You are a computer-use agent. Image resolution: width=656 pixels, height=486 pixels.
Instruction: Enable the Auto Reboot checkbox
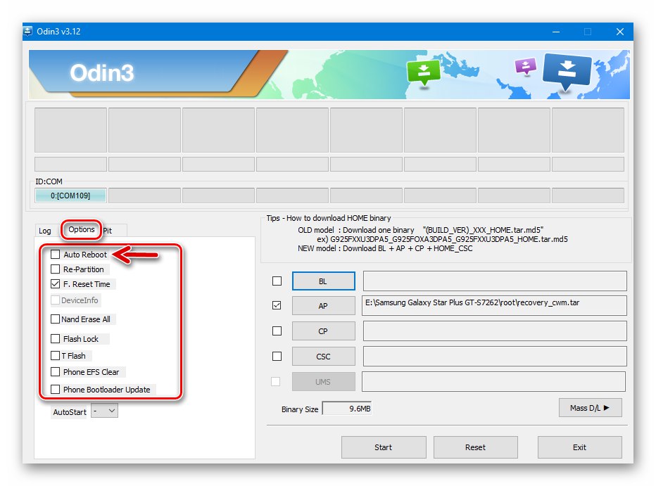pos(55,254)
